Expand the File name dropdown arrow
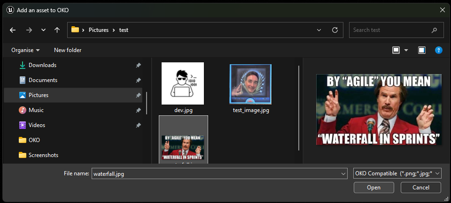The height and width of the screenshot is (203, 451). (x=343, y=173)
